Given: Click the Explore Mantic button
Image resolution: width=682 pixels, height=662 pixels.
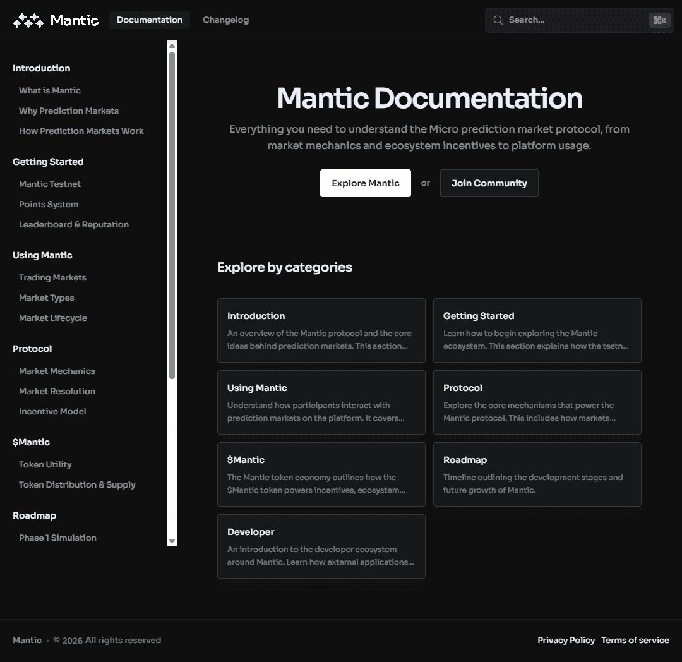Looking at the screenshot, I should 366,183.
